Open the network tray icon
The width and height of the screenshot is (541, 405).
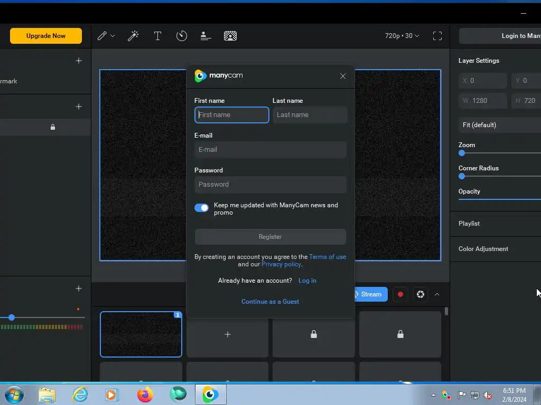tap(475, 395)
